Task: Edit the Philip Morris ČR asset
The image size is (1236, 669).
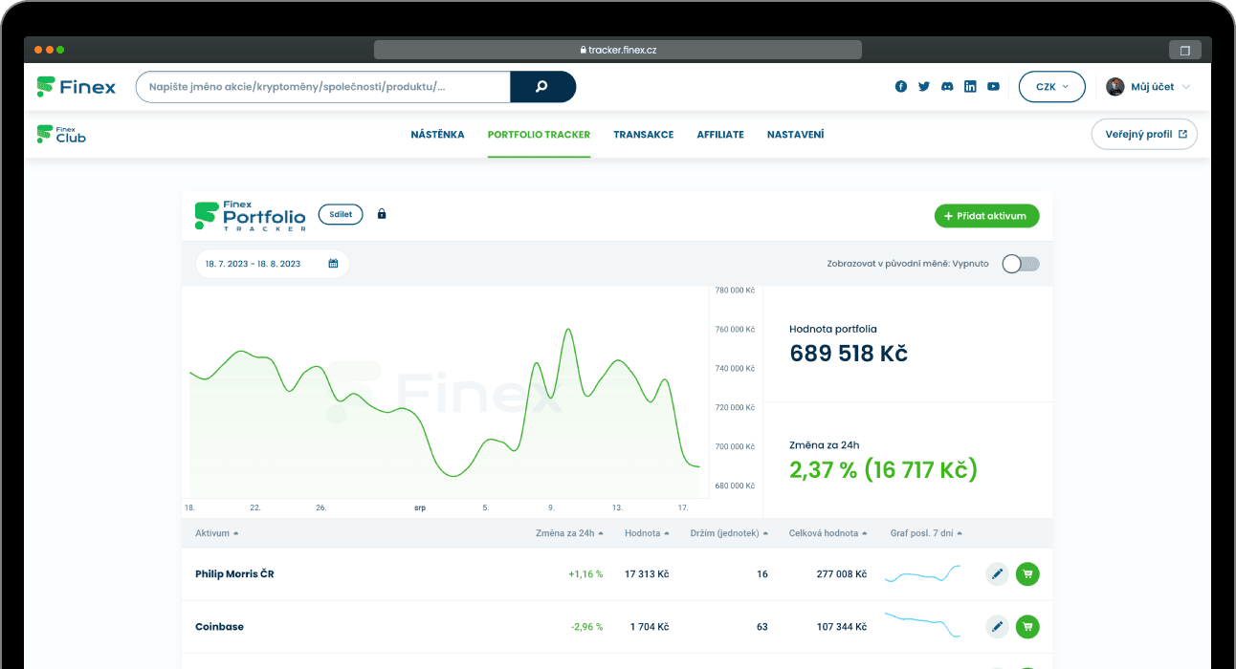Action: [997, 574]
